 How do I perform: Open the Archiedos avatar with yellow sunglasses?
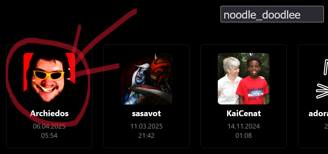pyautogui.click(x=49, y=78)
